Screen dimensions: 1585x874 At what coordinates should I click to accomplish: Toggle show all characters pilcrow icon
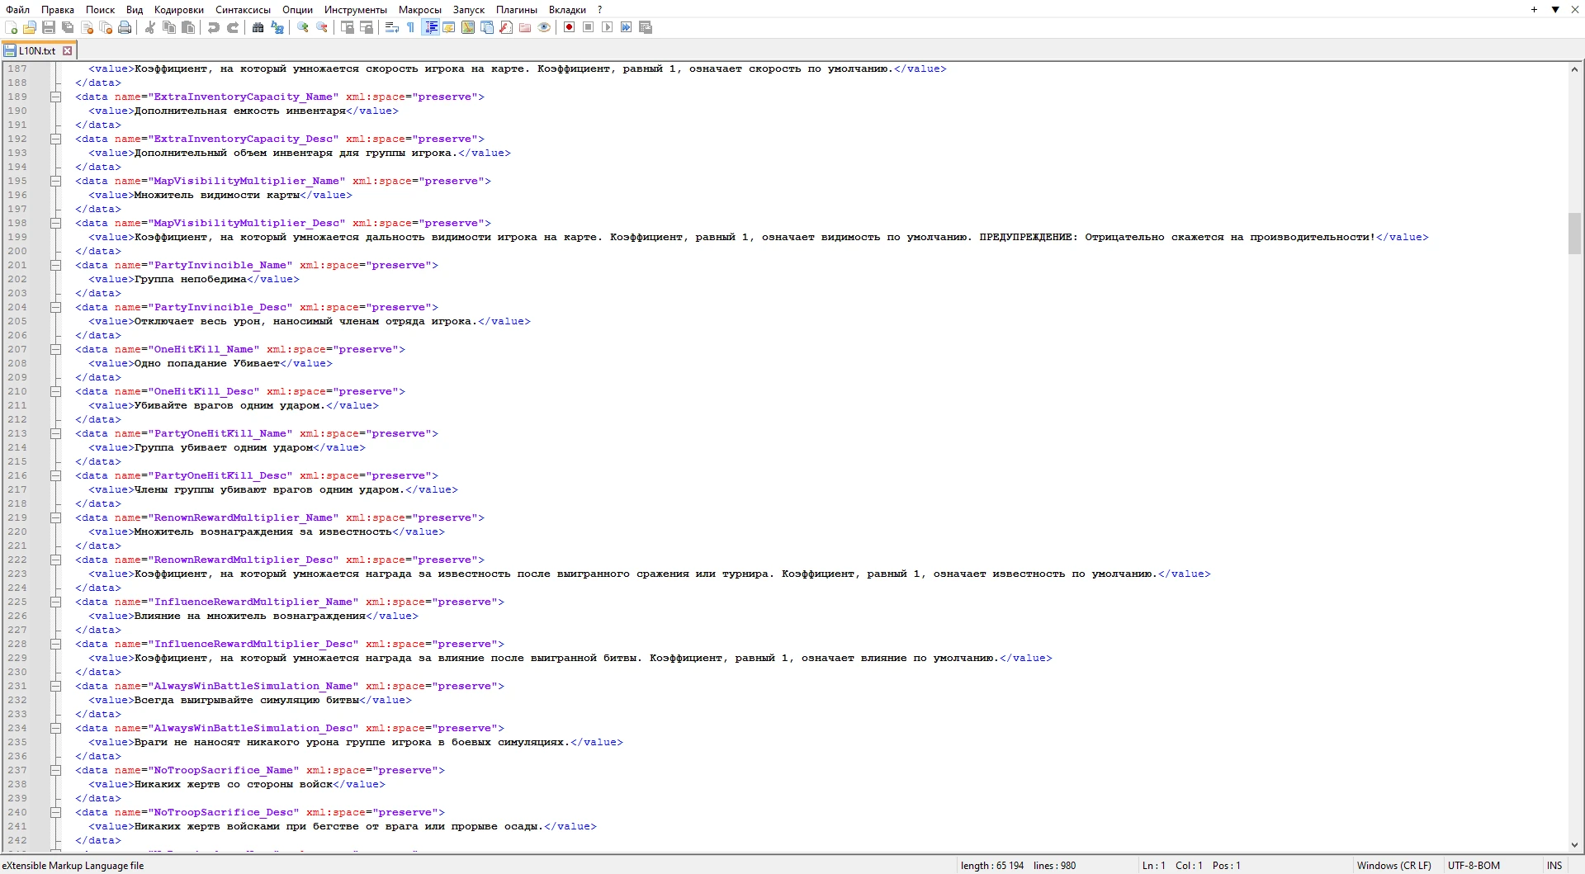pyautogui.click(x=410, y=28)
